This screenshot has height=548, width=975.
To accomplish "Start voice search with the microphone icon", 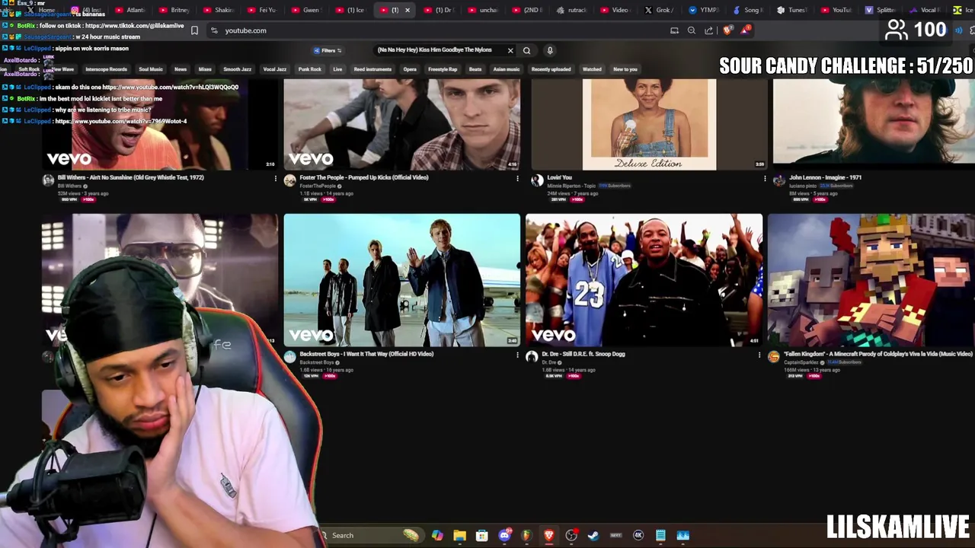I will pos(550,50).
